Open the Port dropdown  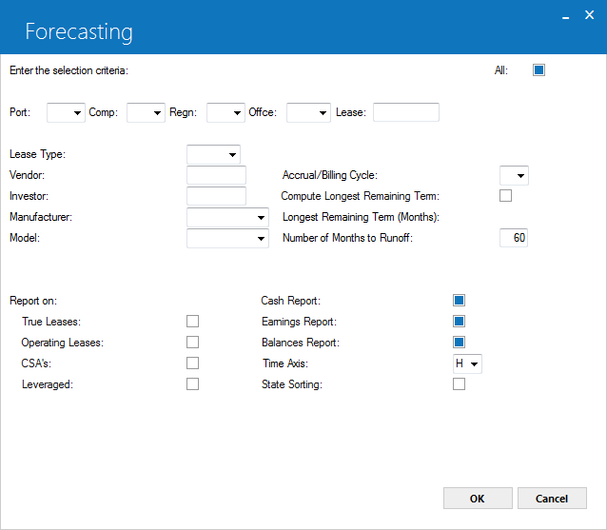(66, 112)
